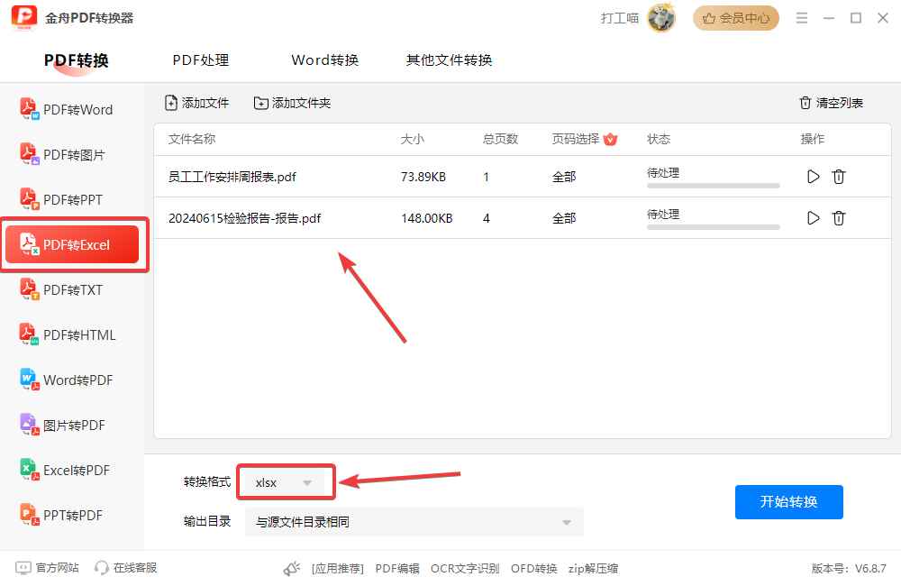
Task: Switch to the PDF处理 tab
Action: [x=201, y=60]
